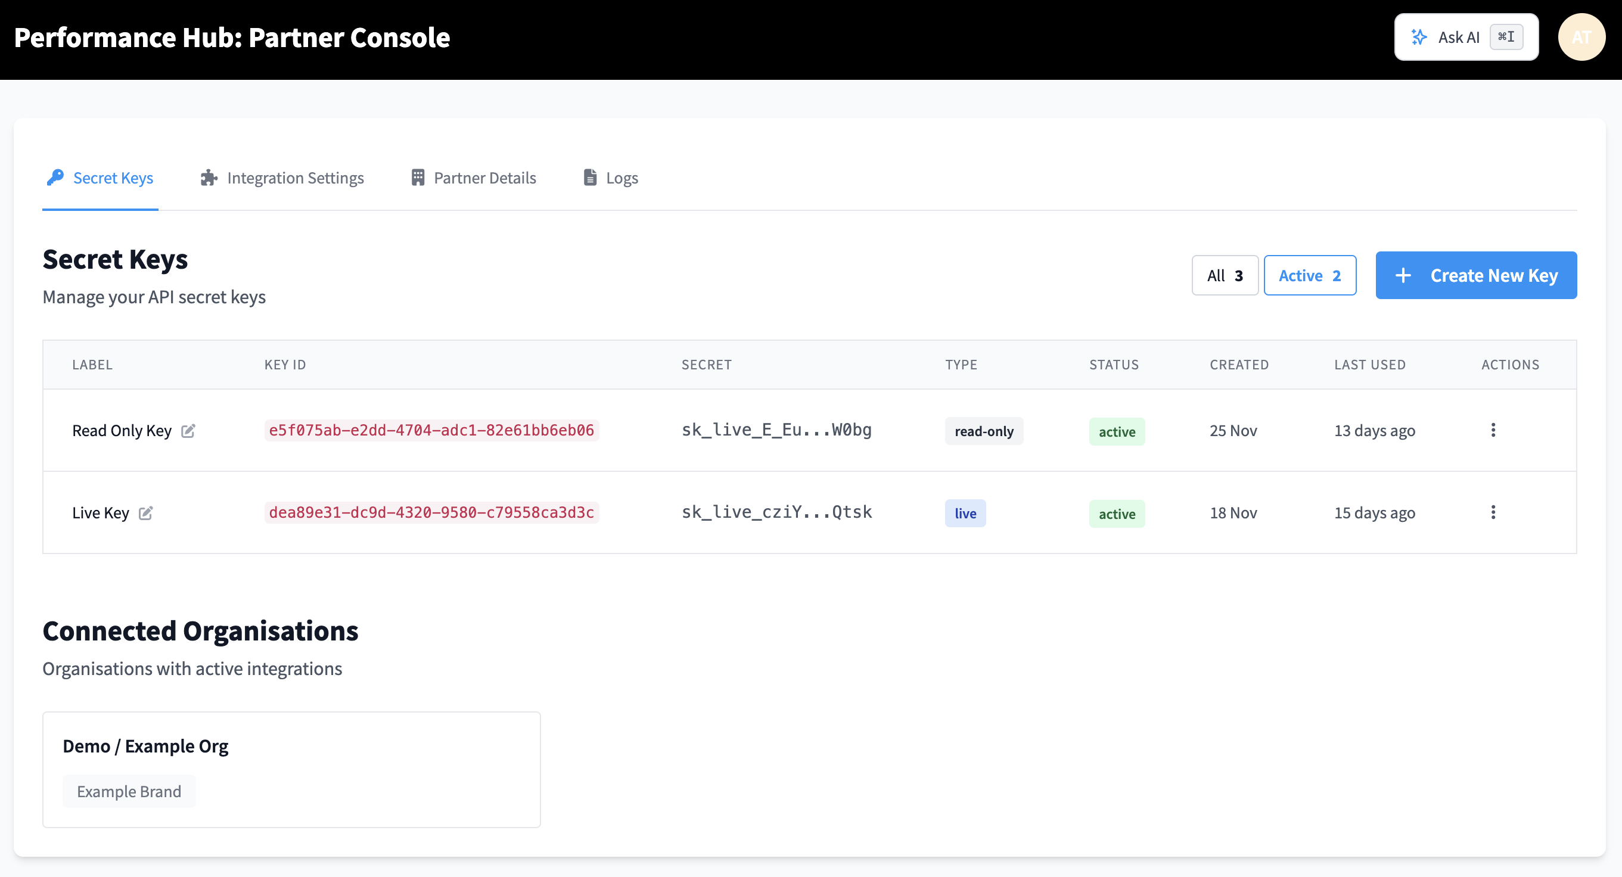Click the document icon beside Logs

(x=590, y=178)
